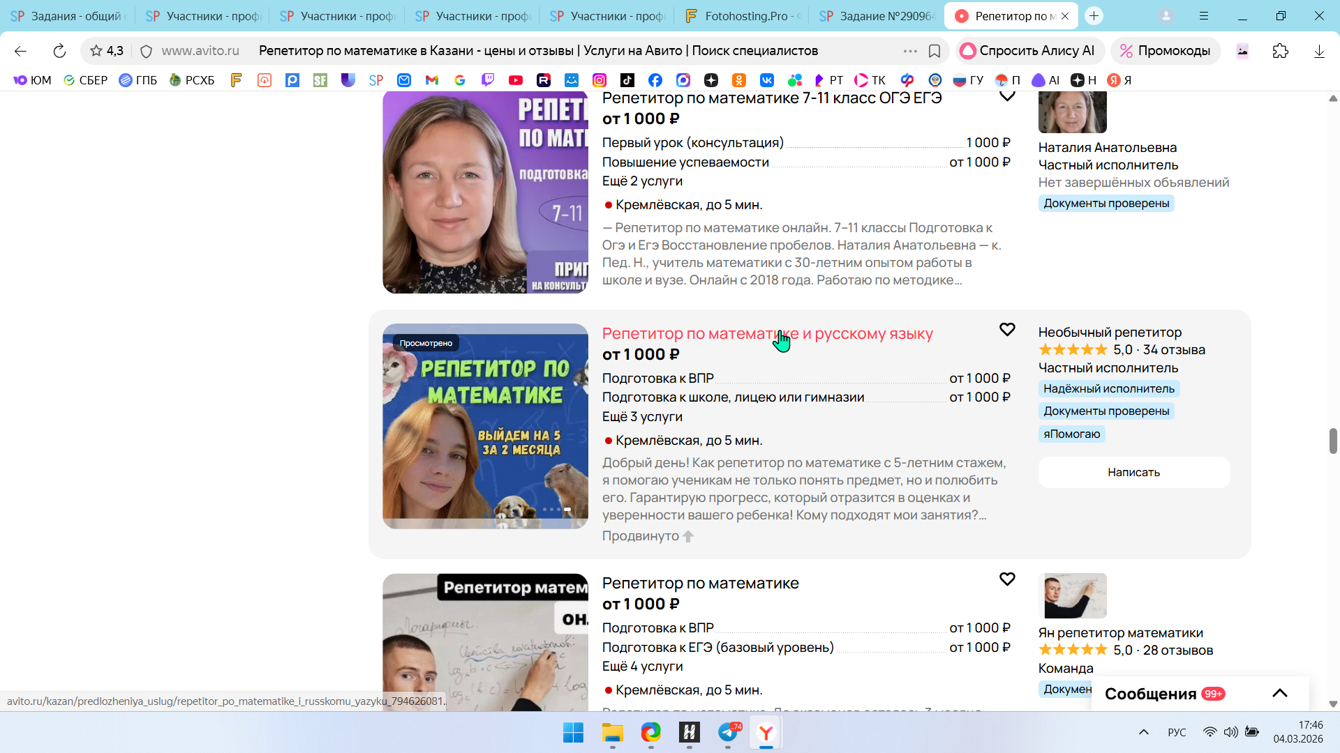
Task: Toggle heart on Ян's Репетитор по математике listing
Action: click(x=1006, y=579)
